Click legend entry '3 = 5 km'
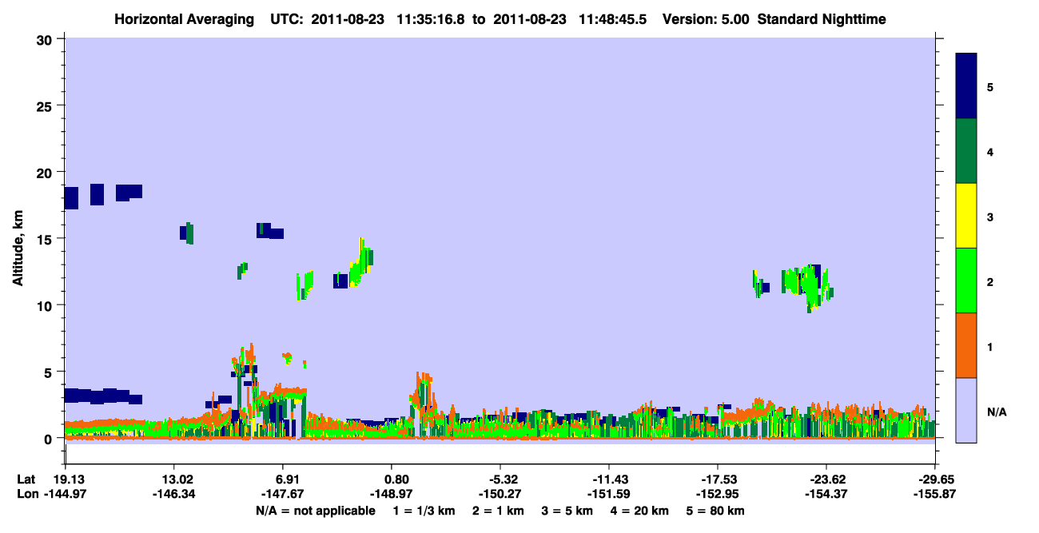The width and height of the screenshot is (1039, 533). pyautogui.click(x=567, y=511)
